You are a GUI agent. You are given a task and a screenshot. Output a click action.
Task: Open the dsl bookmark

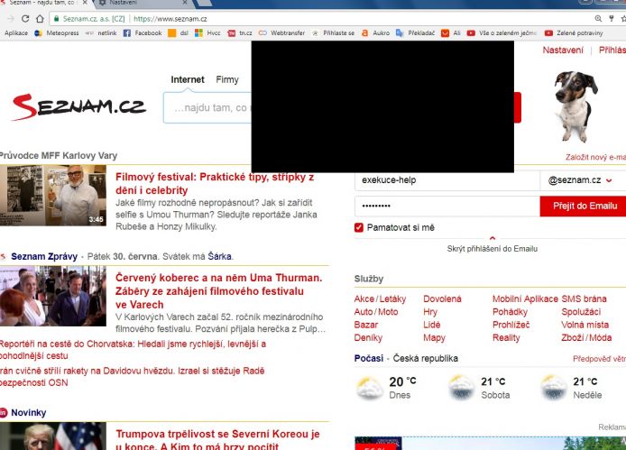click(178, 33)
